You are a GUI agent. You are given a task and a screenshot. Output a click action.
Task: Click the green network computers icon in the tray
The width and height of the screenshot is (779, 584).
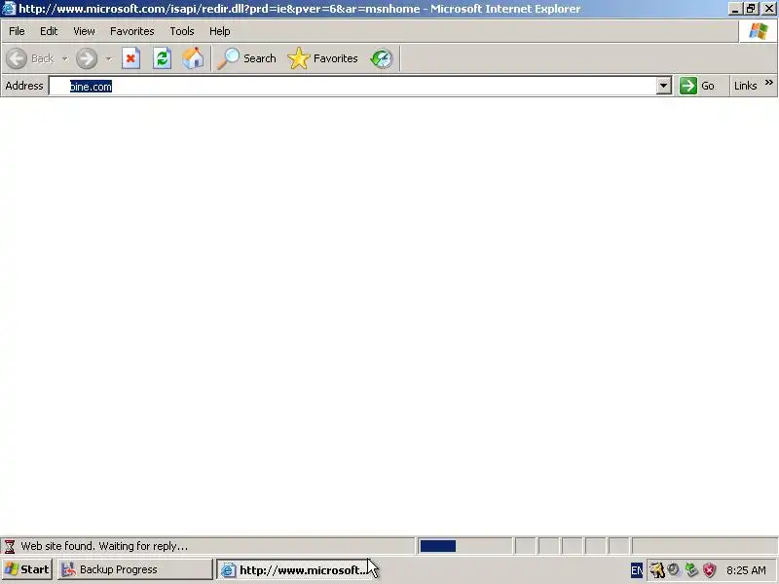pos(691,569)
